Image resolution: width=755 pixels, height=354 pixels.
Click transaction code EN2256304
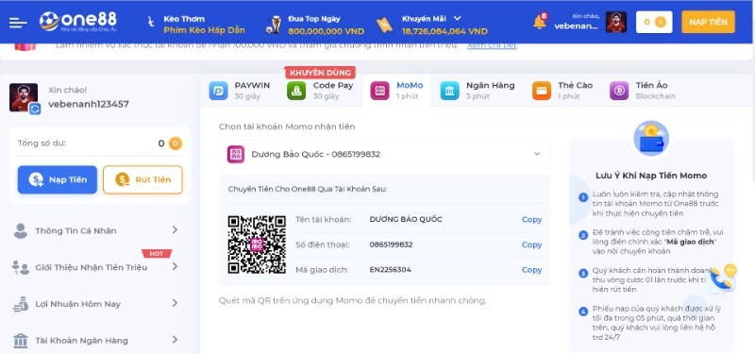click(x=390, y=270)
